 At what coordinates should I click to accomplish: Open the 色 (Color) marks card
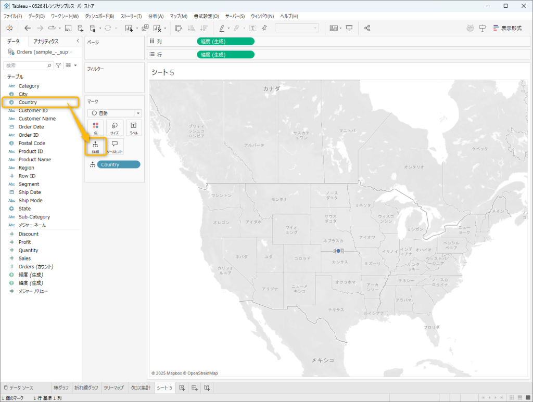pos(95,128)
